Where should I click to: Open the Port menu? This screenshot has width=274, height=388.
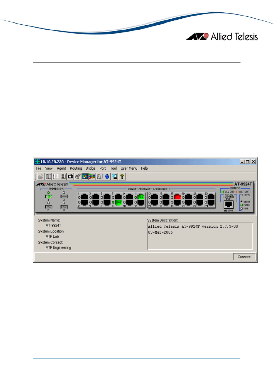pos(103,168)
